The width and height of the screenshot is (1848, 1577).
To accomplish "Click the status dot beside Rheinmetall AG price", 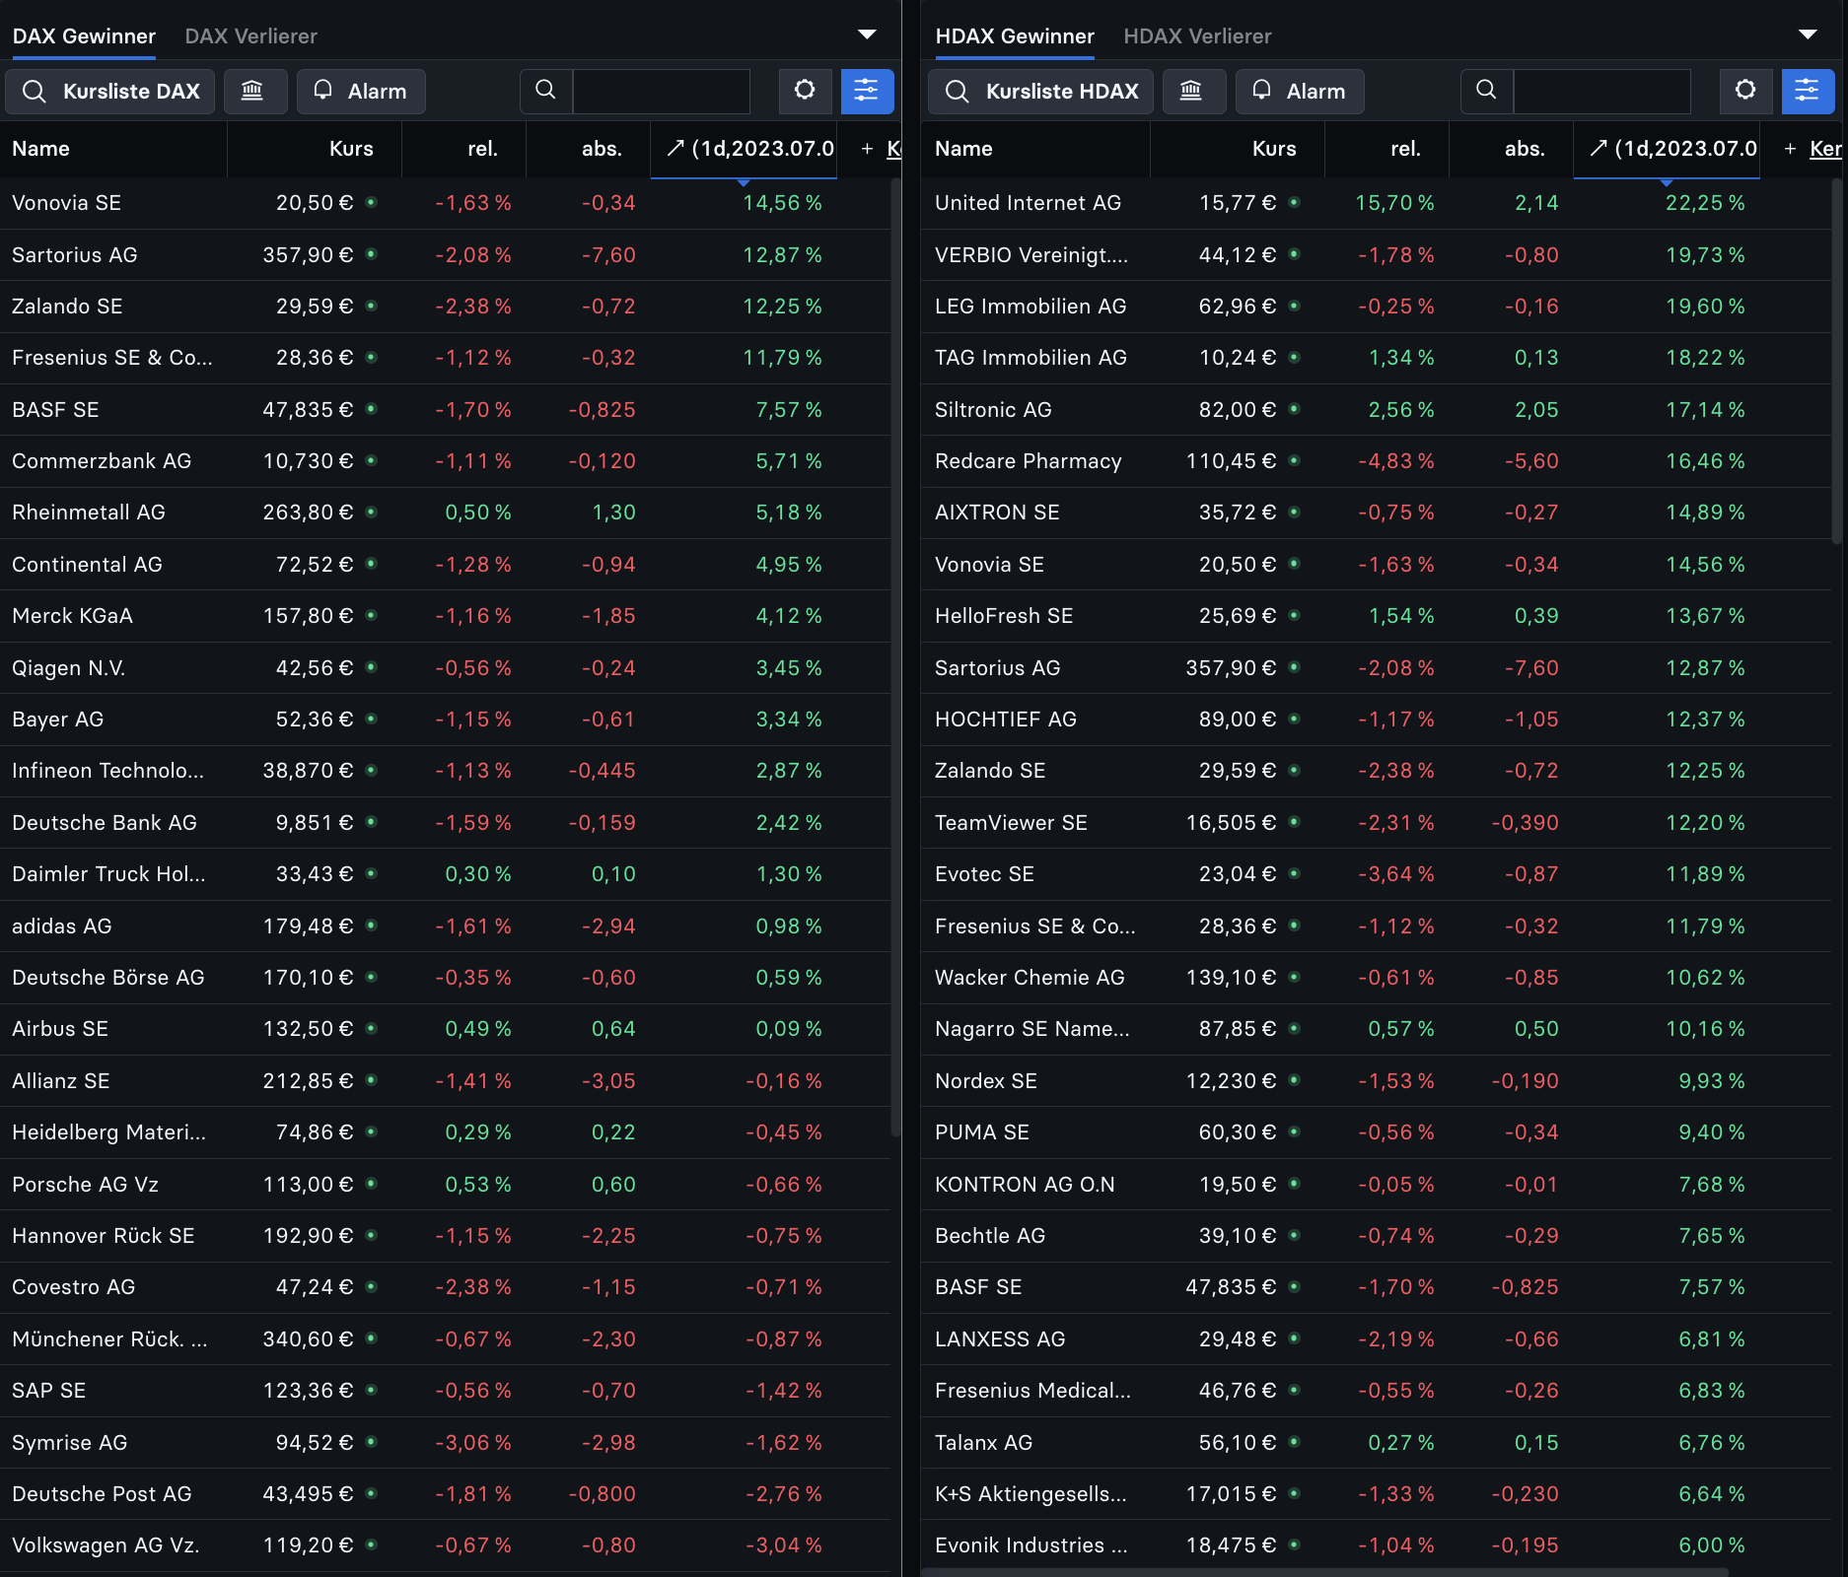I will coord(372,512).
